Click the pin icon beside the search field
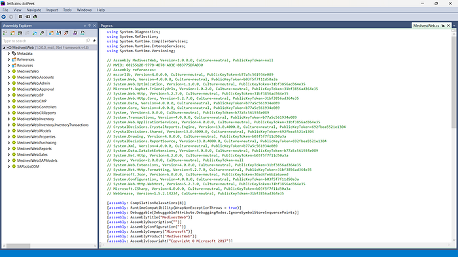 94,40
